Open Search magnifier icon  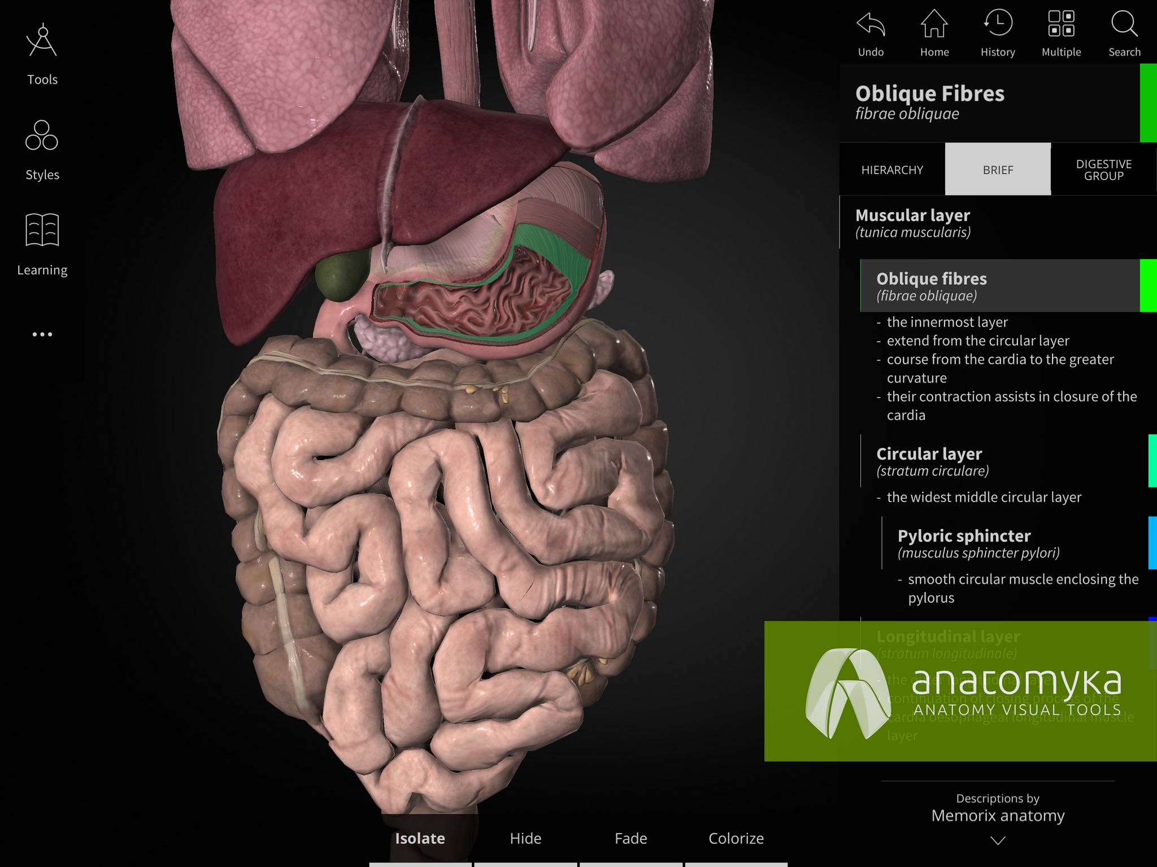pyautogui.click(x=1124, y=24)
